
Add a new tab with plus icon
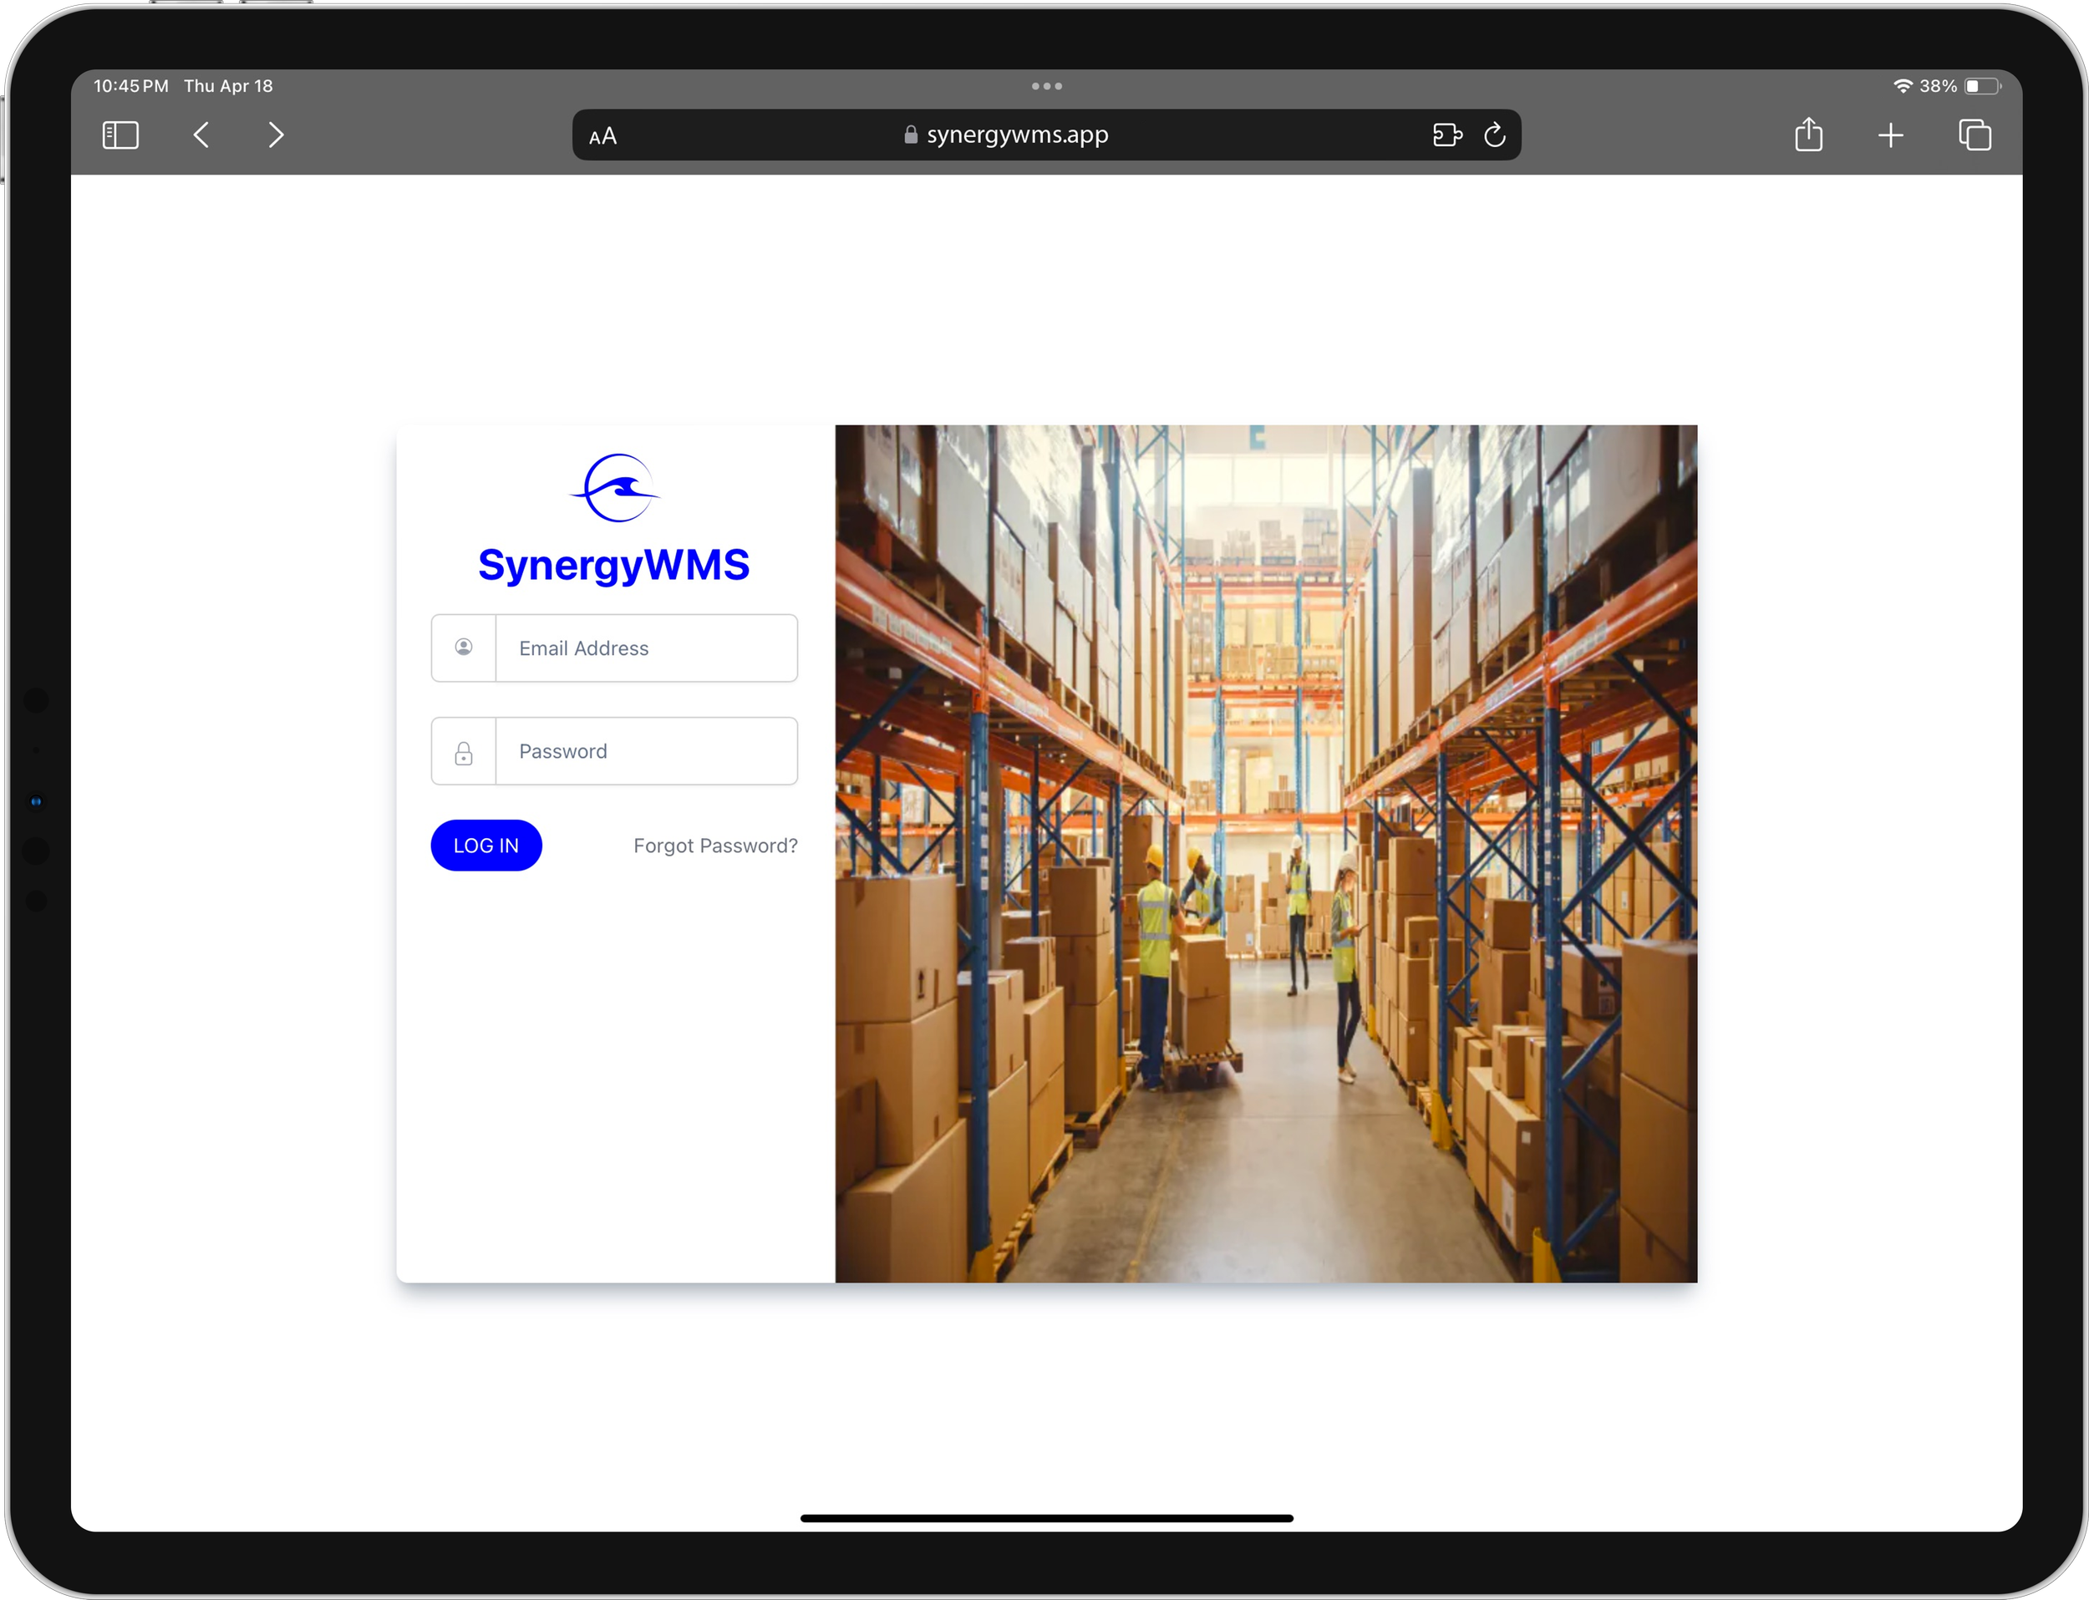click(1890, 135)
